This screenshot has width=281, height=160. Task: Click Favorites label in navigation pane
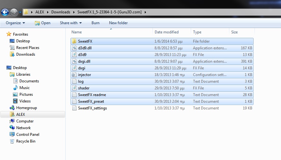click(x=20, y=34)
